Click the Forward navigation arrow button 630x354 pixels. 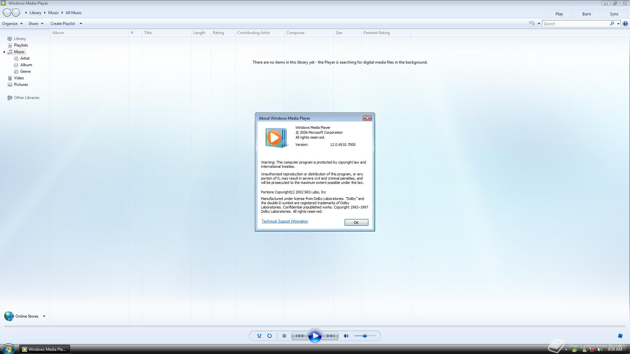tap(16, 13)
